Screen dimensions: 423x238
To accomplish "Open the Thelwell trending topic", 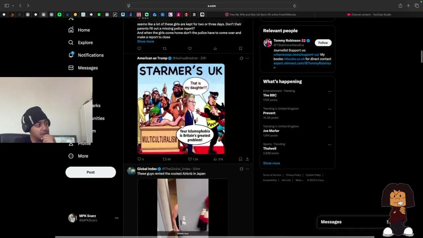I will (270, 149).
